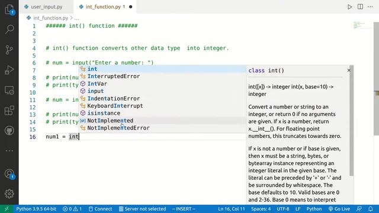Open the Search view icon

(9, 29)
